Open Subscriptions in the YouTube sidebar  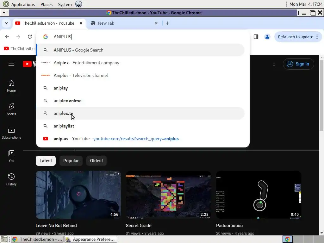click(11, 133)
